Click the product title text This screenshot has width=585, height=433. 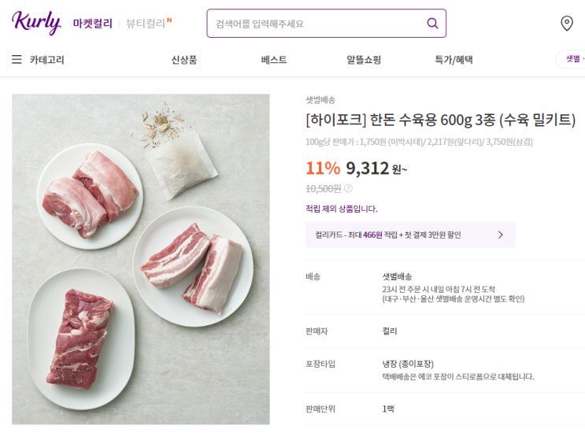[x=440, y=120]
